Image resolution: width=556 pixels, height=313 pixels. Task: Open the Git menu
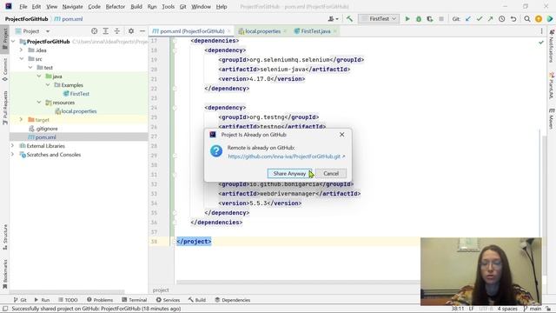click(x=182, y=6)
